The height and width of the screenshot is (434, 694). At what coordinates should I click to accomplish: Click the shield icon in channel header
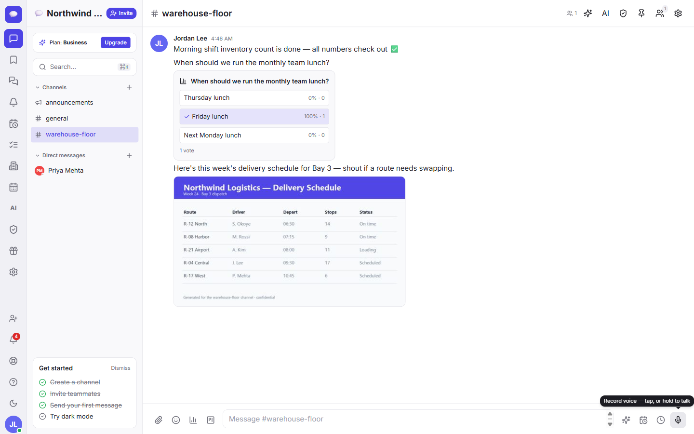[x=623, y=14]
